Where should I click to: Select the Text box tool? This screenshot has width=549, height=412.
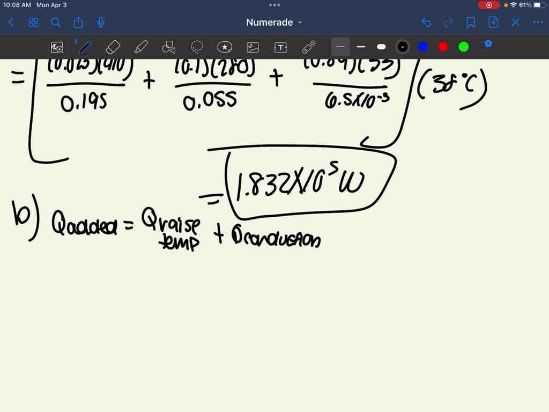[280, 47]
